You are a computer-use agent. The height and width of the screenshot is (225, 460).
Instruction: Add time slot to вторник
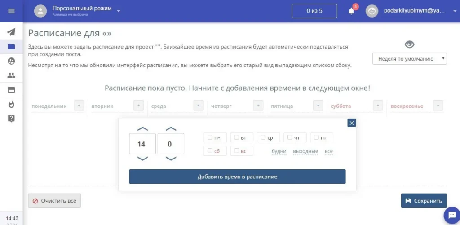138,106
